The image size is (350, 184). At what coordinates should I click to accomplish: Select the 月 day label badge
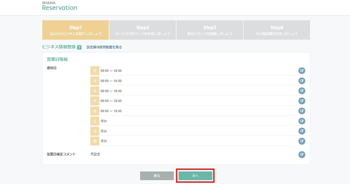(x=95, y=71)
